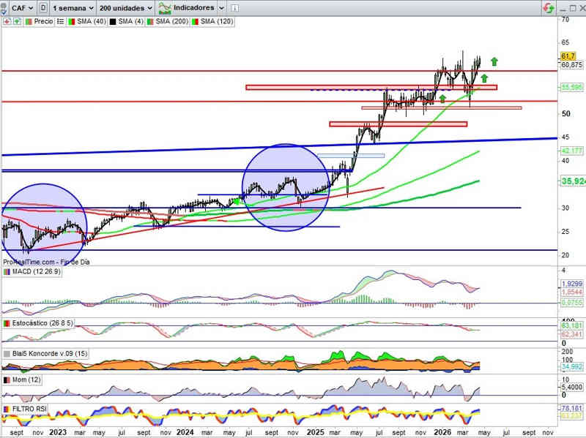This screenshot has width=586, height=438.
Task: Open Estocástico (26 8 5) indicator settings
Action: point(42,323)
